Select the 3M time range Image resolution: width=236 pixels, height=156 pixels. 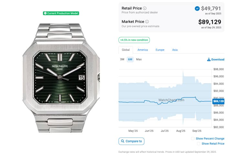click(x=122, y=60)
